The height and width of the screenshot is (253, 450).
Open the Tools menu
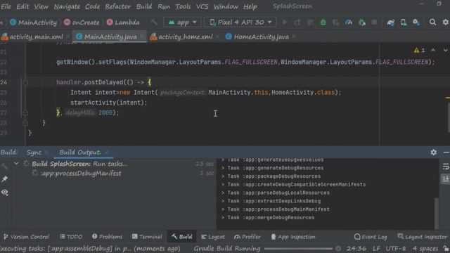[x=183, y=6]
